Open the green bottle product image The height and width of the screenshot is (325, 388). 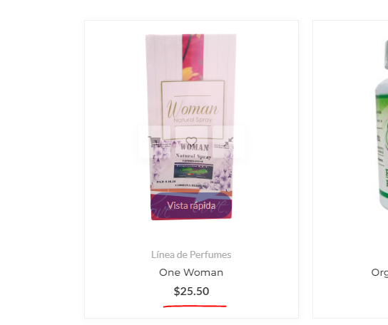[380, 124]
